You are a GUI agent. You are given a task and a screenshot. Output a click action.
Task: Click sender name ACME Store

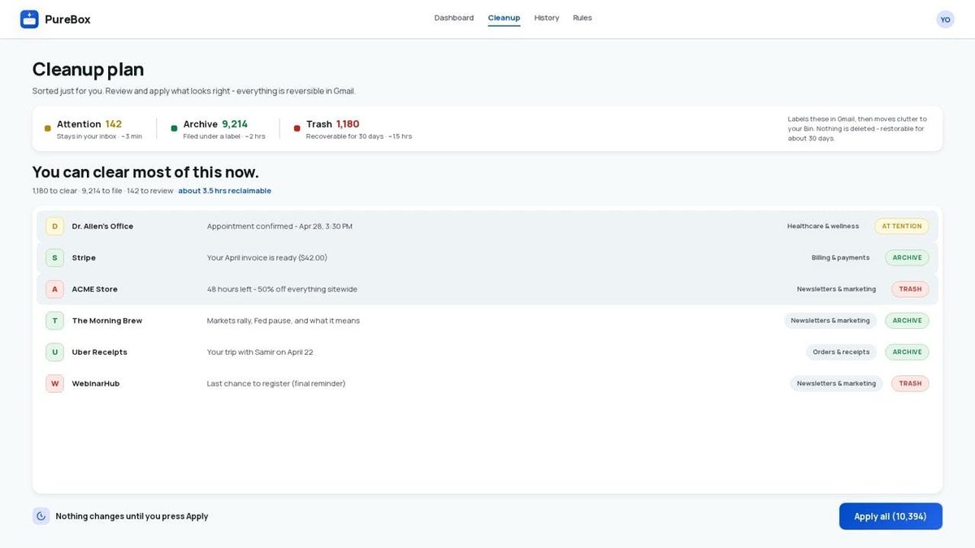(94, 289)
